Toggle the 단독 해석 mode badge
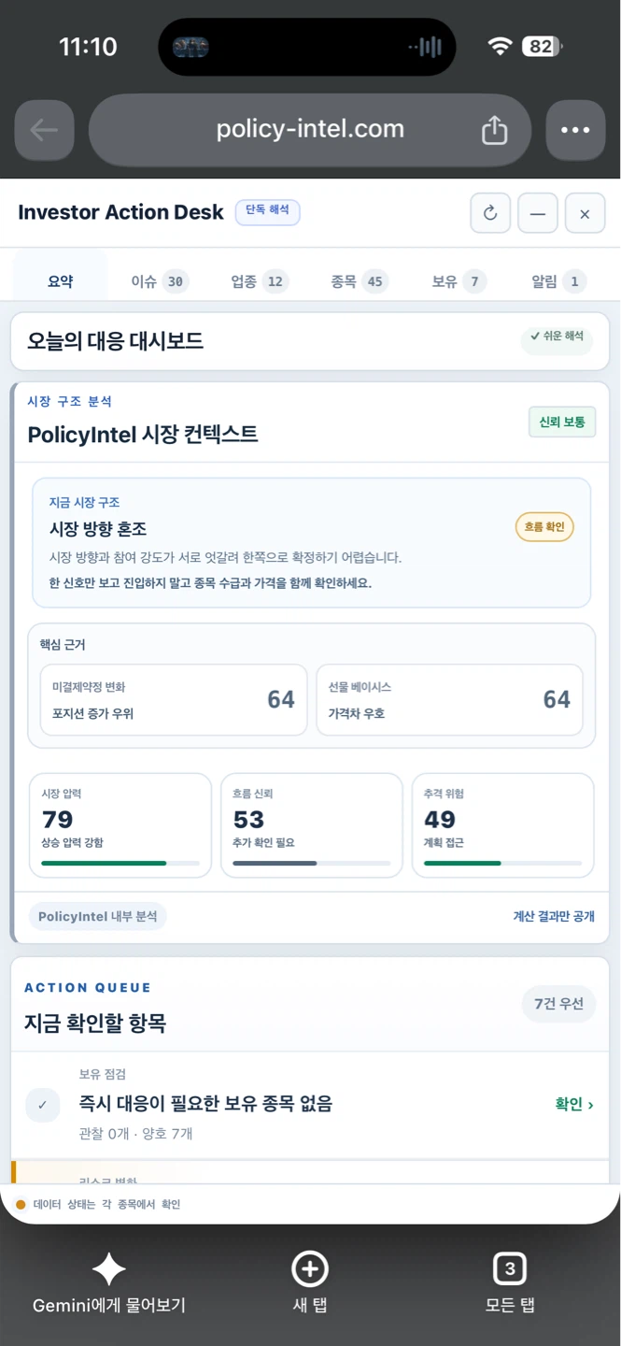This screenshot has width=621, height=1346. 267,211
